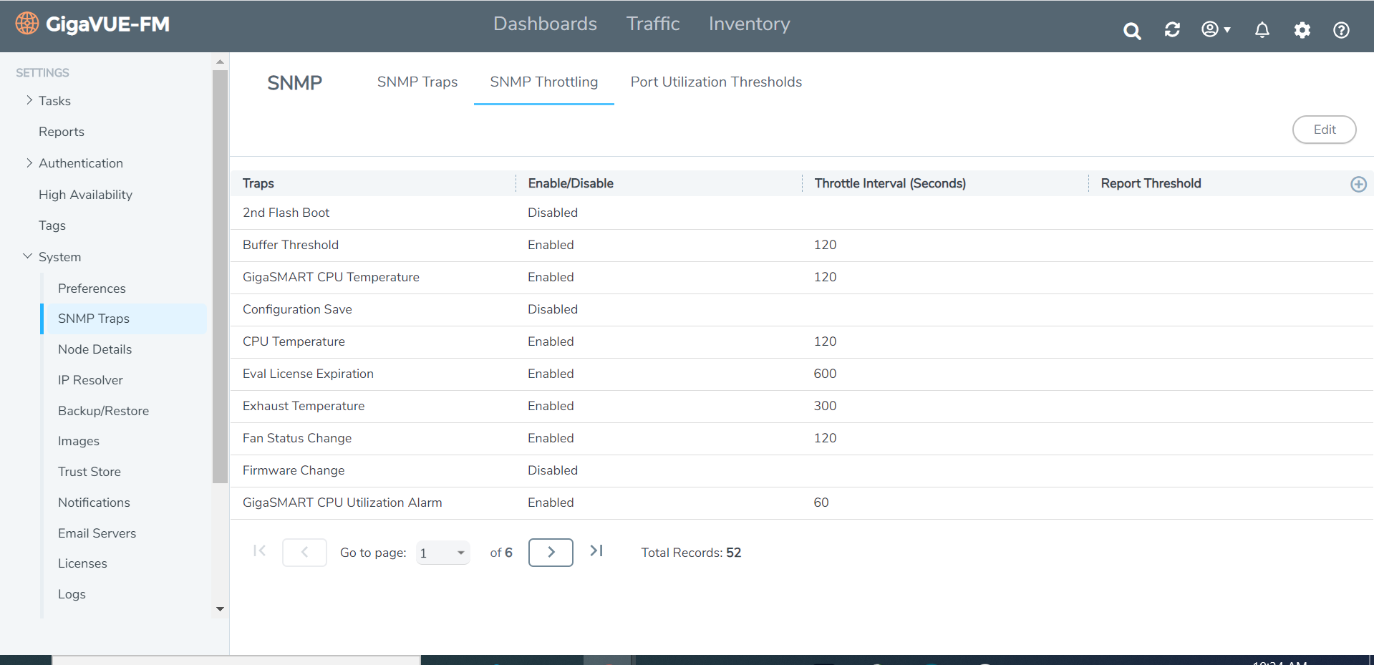Open the Go to page dropdown

pos(442,553)
